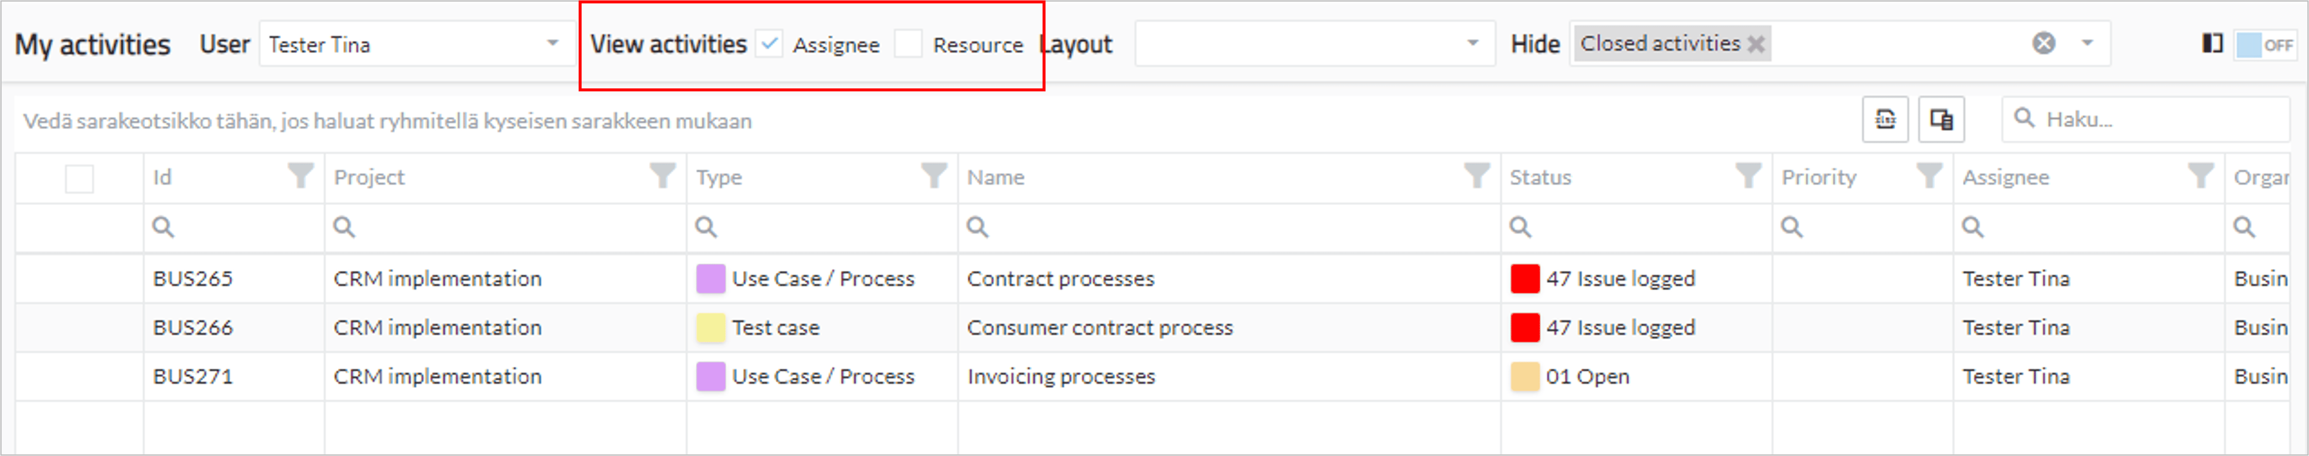Tick the select-all rows checkbox
Image resolution: width=2309 pixels, height=456 pixels.
point(80,178)
